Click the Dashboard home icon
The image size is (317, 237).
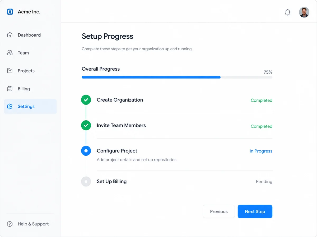click(x=10, y=35)
